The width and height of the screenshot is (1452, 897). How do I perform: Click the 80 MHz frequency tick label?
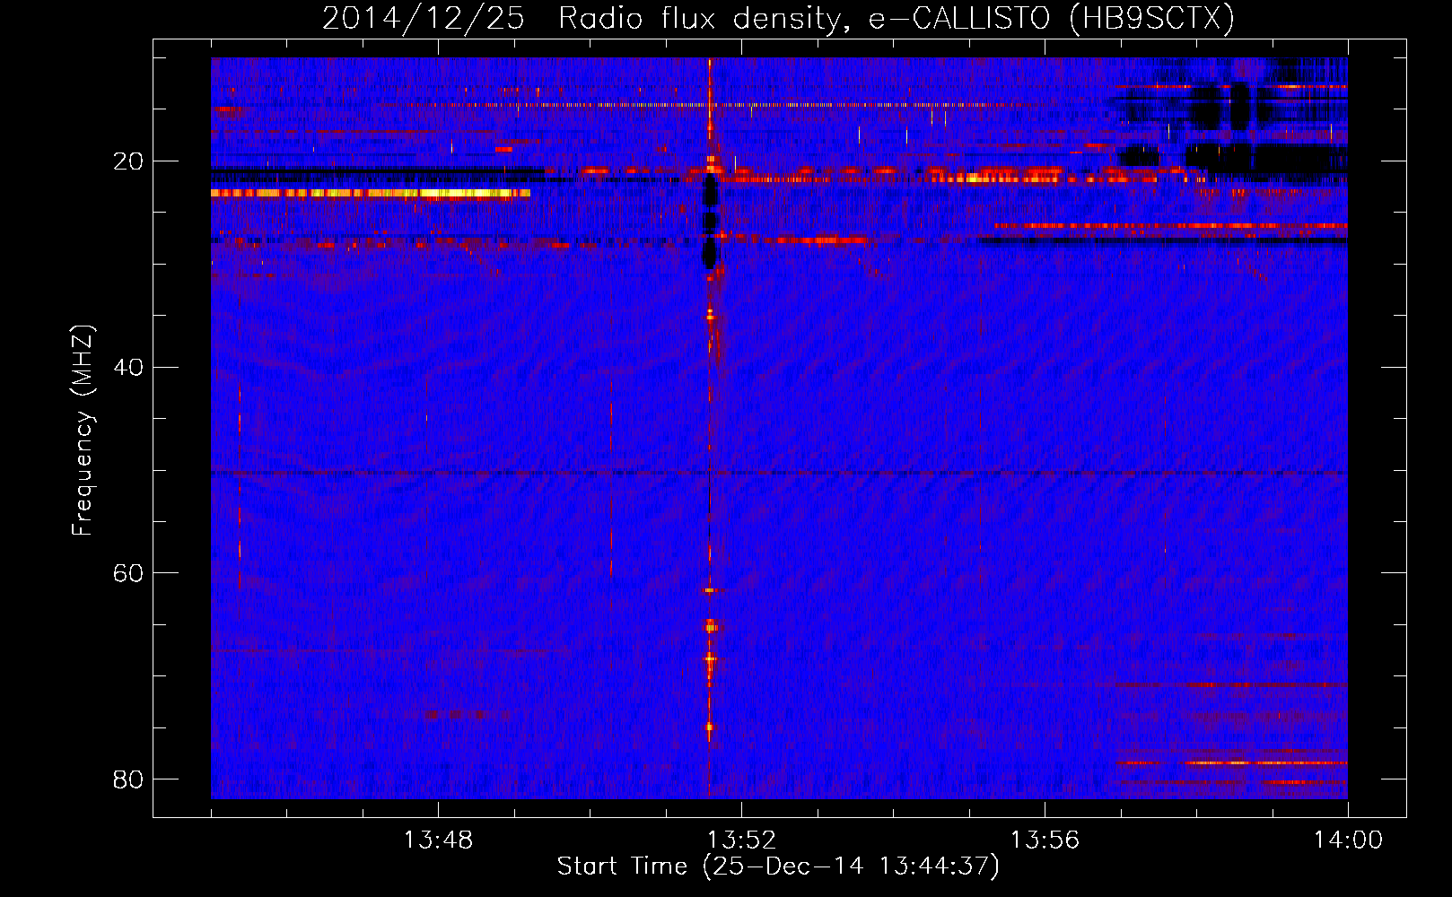[x=128, y=779]
